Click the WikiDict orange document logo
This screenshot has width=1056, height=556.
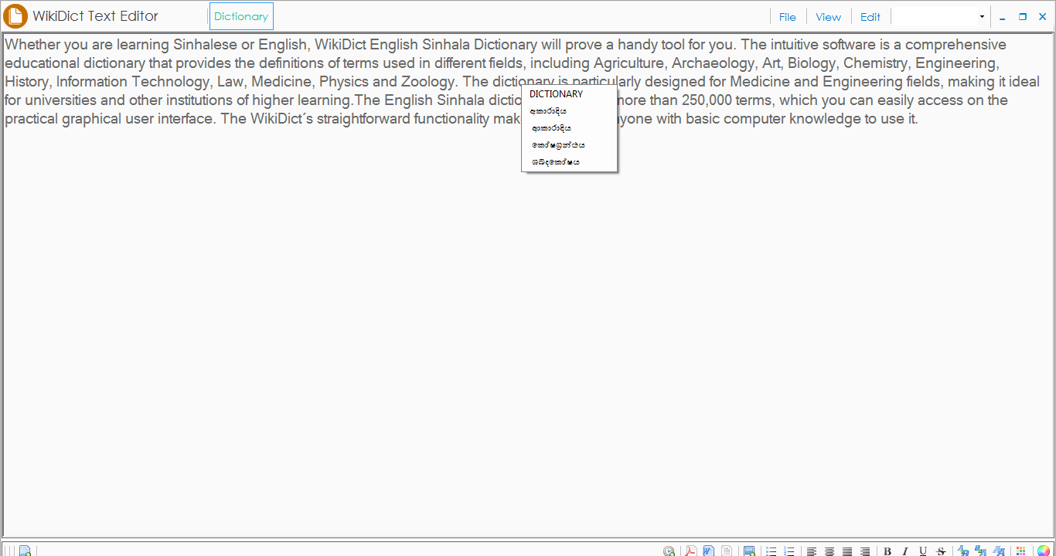tap(15, 16)
